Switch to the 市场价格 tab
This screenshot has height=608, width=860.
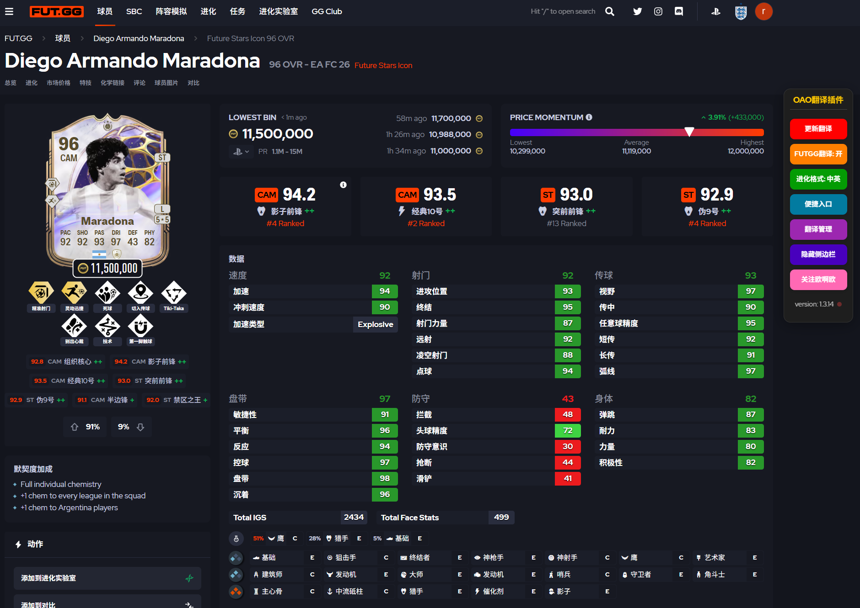point(59,83)
